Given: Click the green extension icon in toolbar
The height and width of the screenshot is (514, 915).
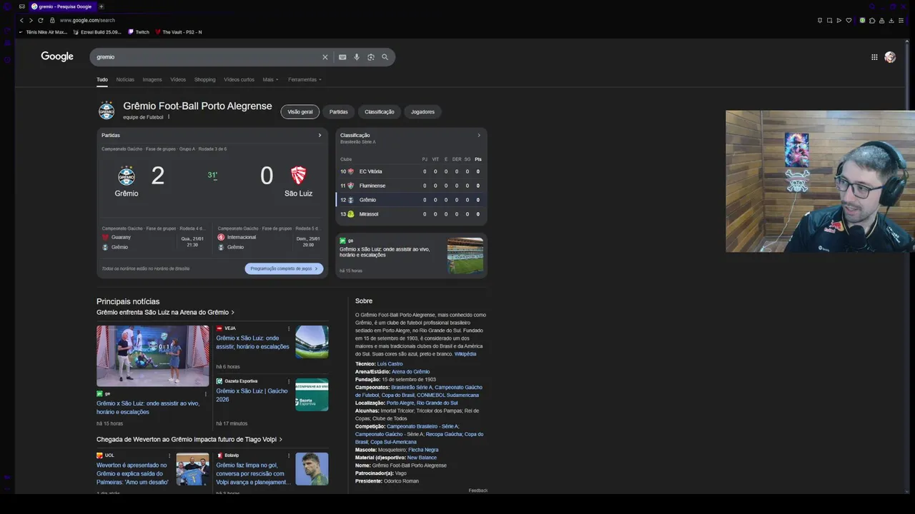Looking at the screenshot, I should pyautogui.click(x=862, y=20).
